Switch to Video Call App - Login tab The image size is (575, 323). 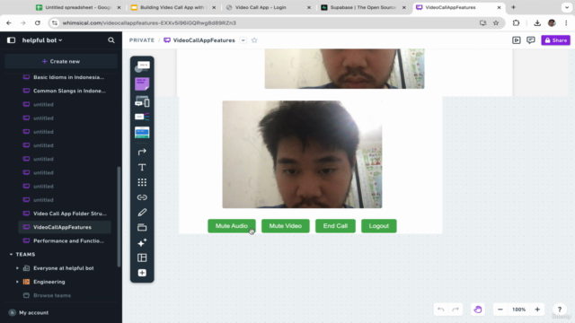269,7
